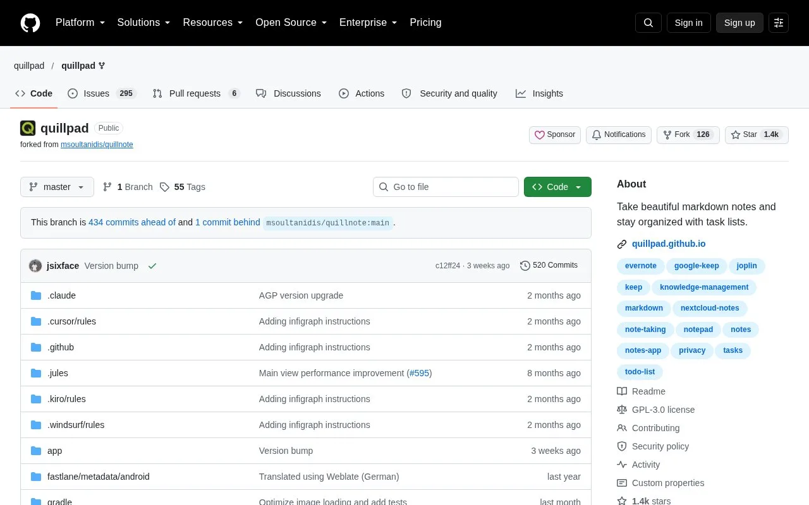The height and width of the screenshot is (505, 809).
Task: Open the 434 commits ahead of link
Action: 132,222
